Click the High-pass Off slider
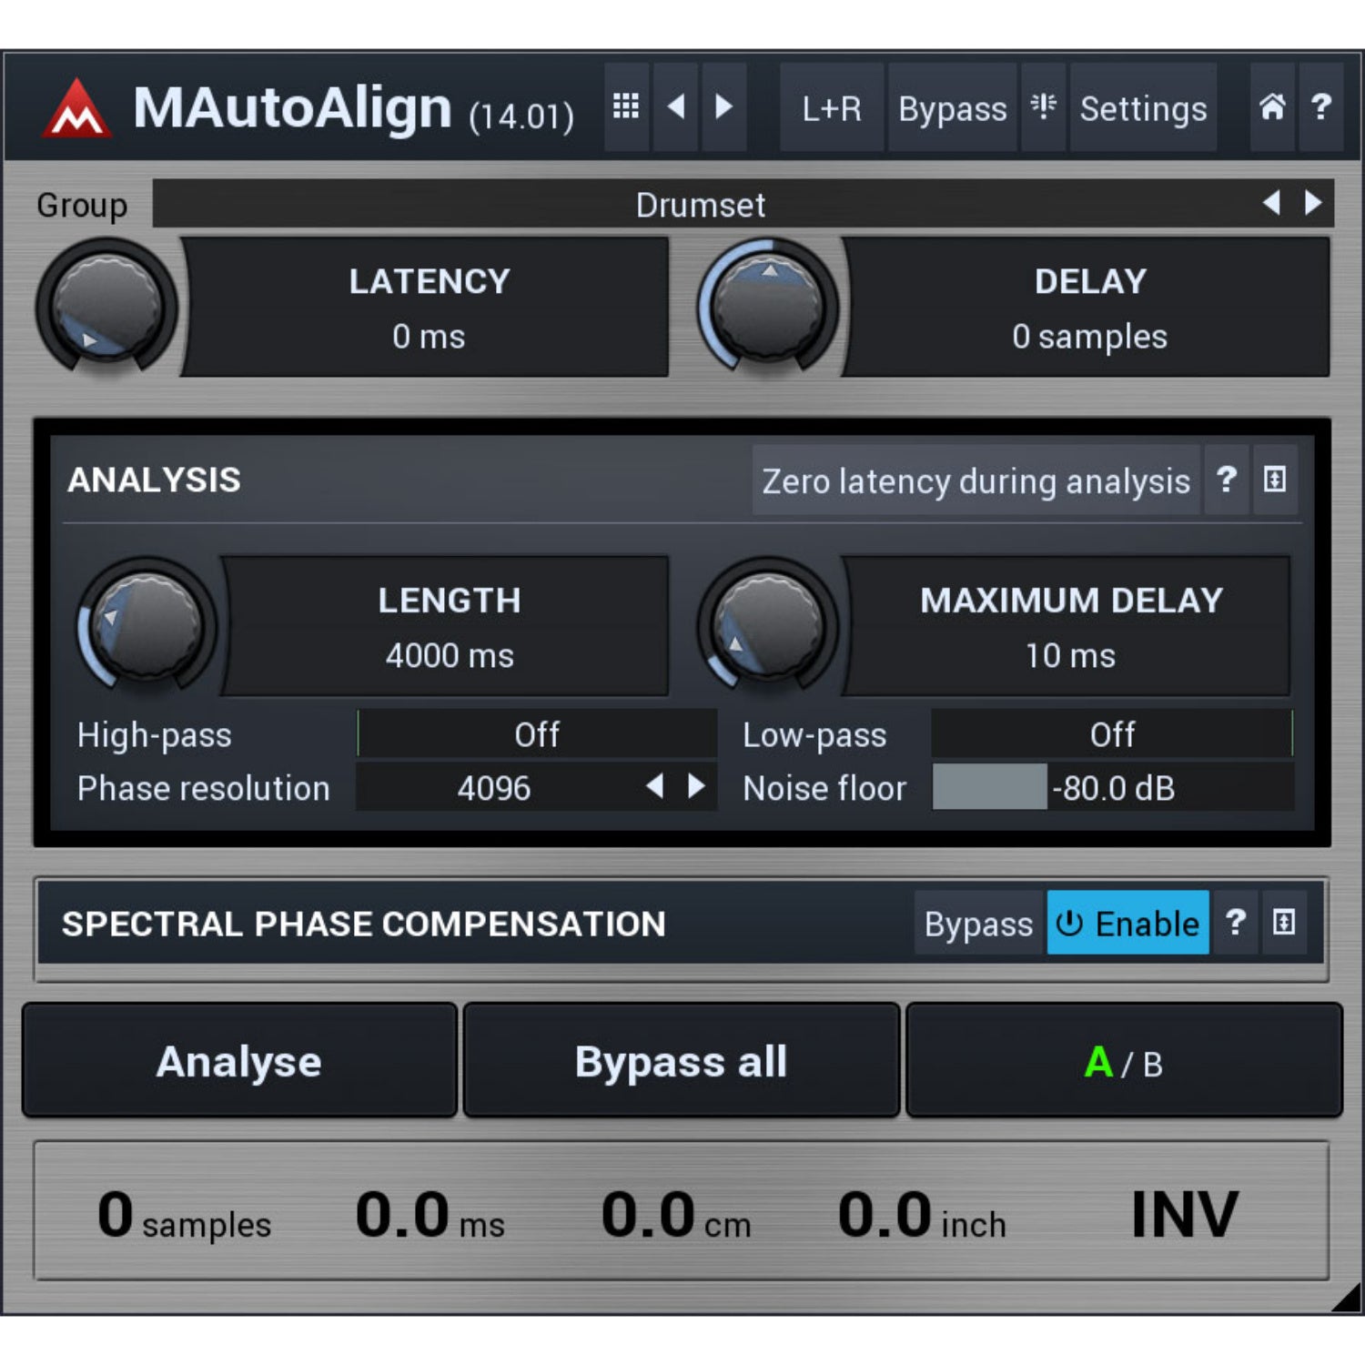The height and width of the screenshot is (1365, 1365). tap(537, 733)
